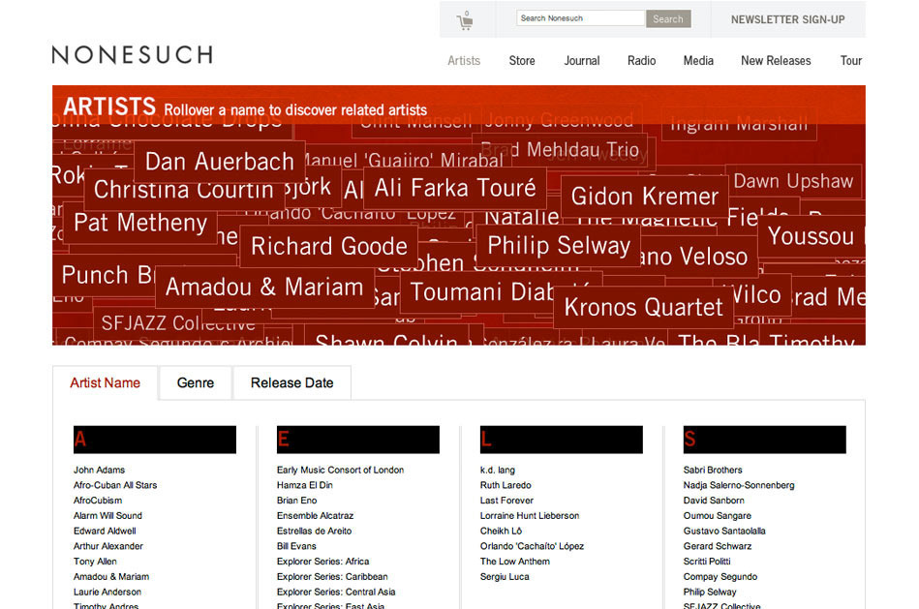Select the Youssou tile
The width and height of the screenshot is (919, 609).
pos(812,236)
